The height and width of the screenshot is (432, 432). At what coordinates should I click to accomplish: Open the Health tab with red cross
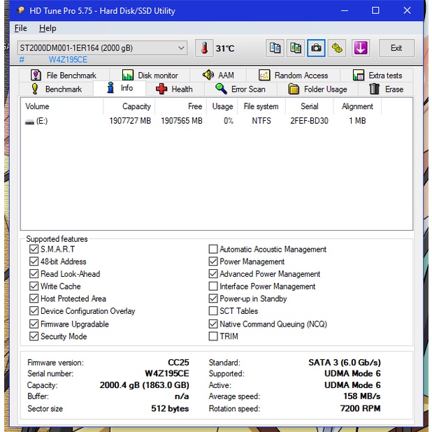tap(174, 89)
